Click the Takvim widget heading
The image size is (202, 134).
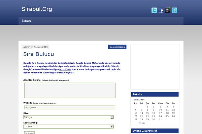(155, 94)
